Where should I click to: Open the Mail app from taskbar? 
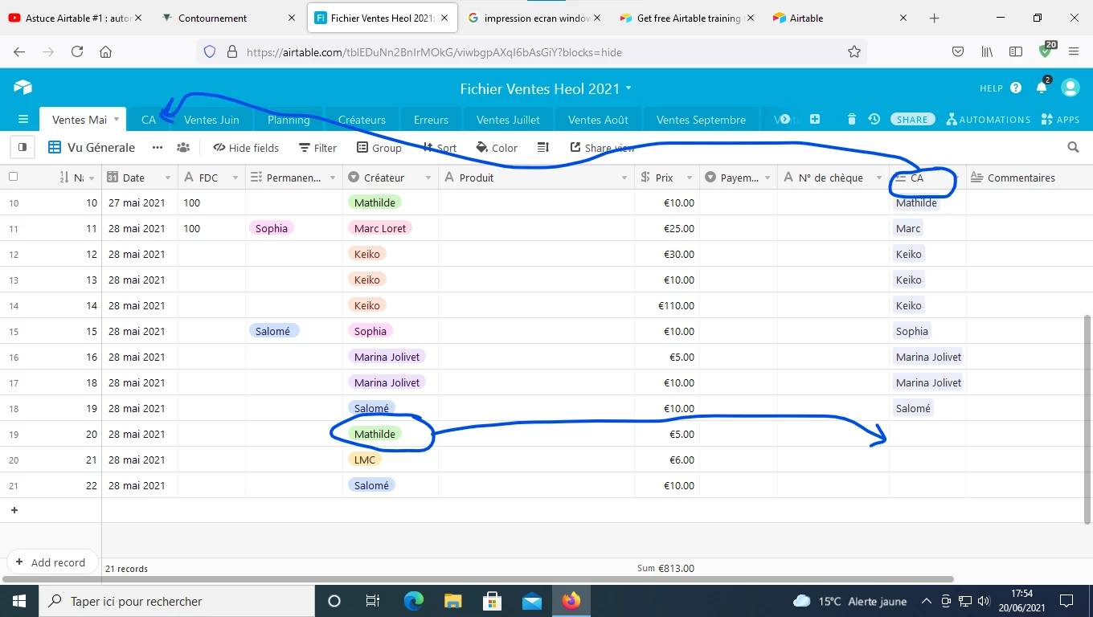[532, 601]
